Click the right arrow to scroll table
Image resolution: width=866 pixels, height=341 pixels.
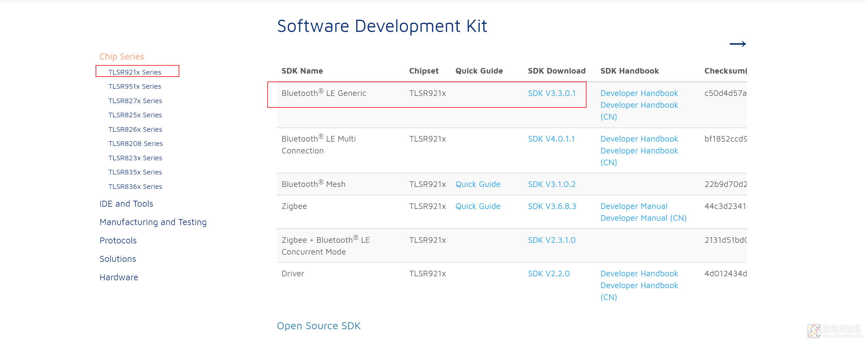[738, 44]
